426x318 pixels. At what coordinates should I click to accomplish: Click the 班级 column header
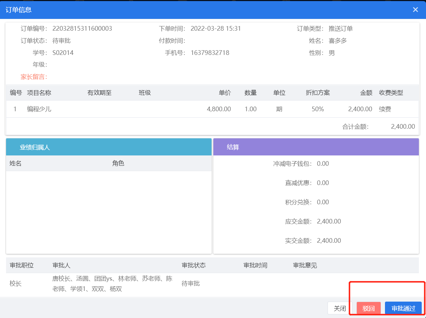[x=145, y=93]
